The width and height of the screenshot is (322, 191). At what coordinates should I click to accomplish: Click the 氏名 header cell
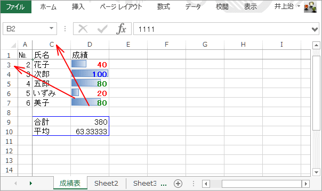pos(52,55)
